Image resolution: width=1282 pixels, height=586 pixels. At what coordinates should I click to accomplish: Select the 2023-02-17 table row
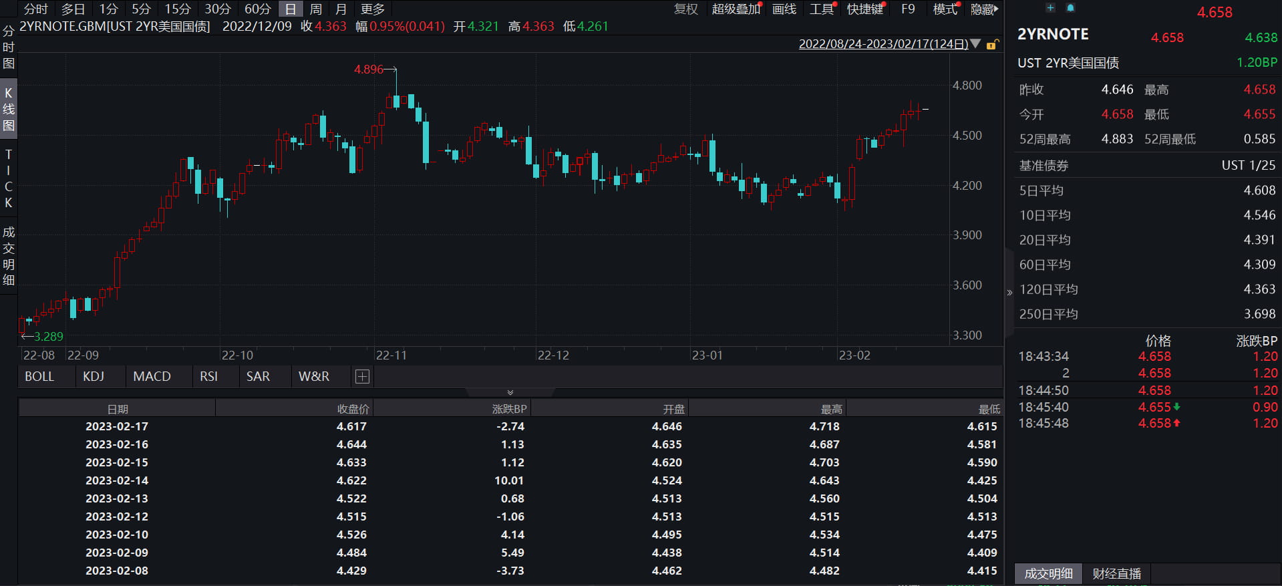510,426
